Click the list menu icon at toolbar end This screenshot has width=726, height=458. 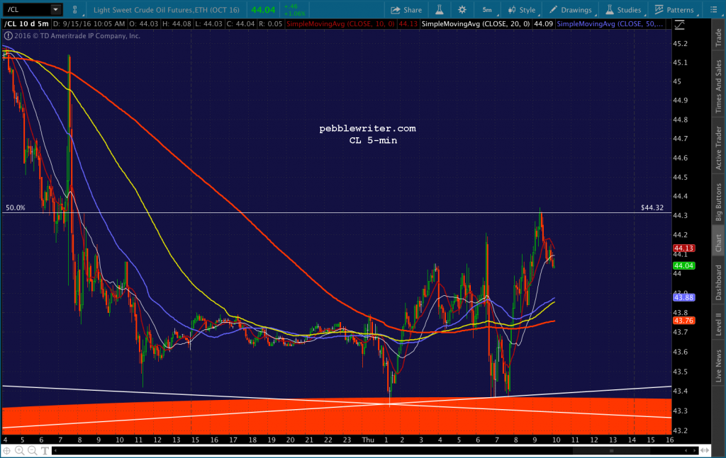[x=713, y=10]
